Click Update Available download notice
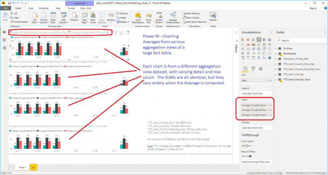Screen dimensions: 328x175 306,173
